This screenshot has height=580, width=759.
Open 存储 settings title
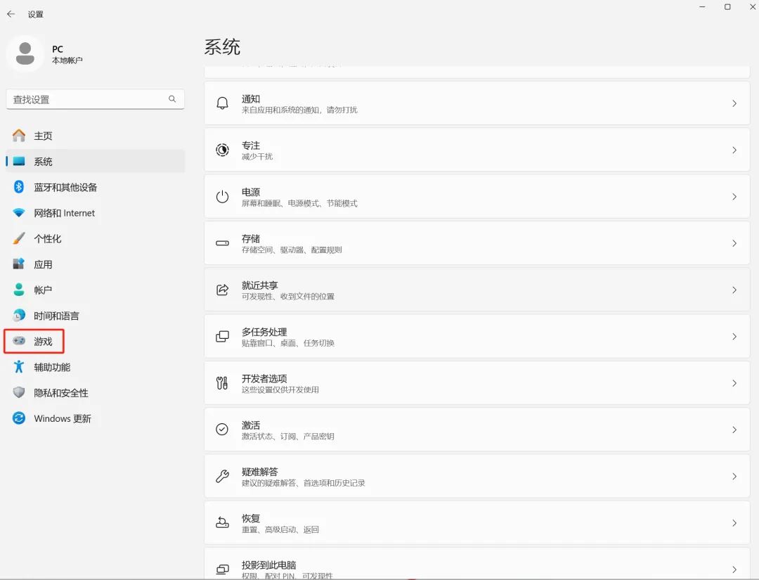(251, 238)
